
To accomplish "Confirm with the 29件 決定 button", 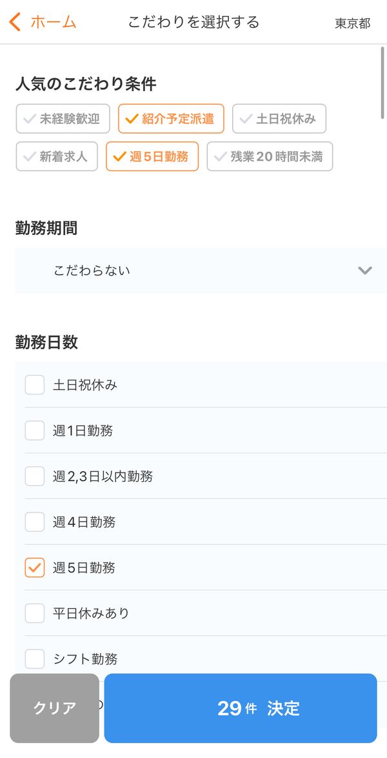I will point(241,708).
